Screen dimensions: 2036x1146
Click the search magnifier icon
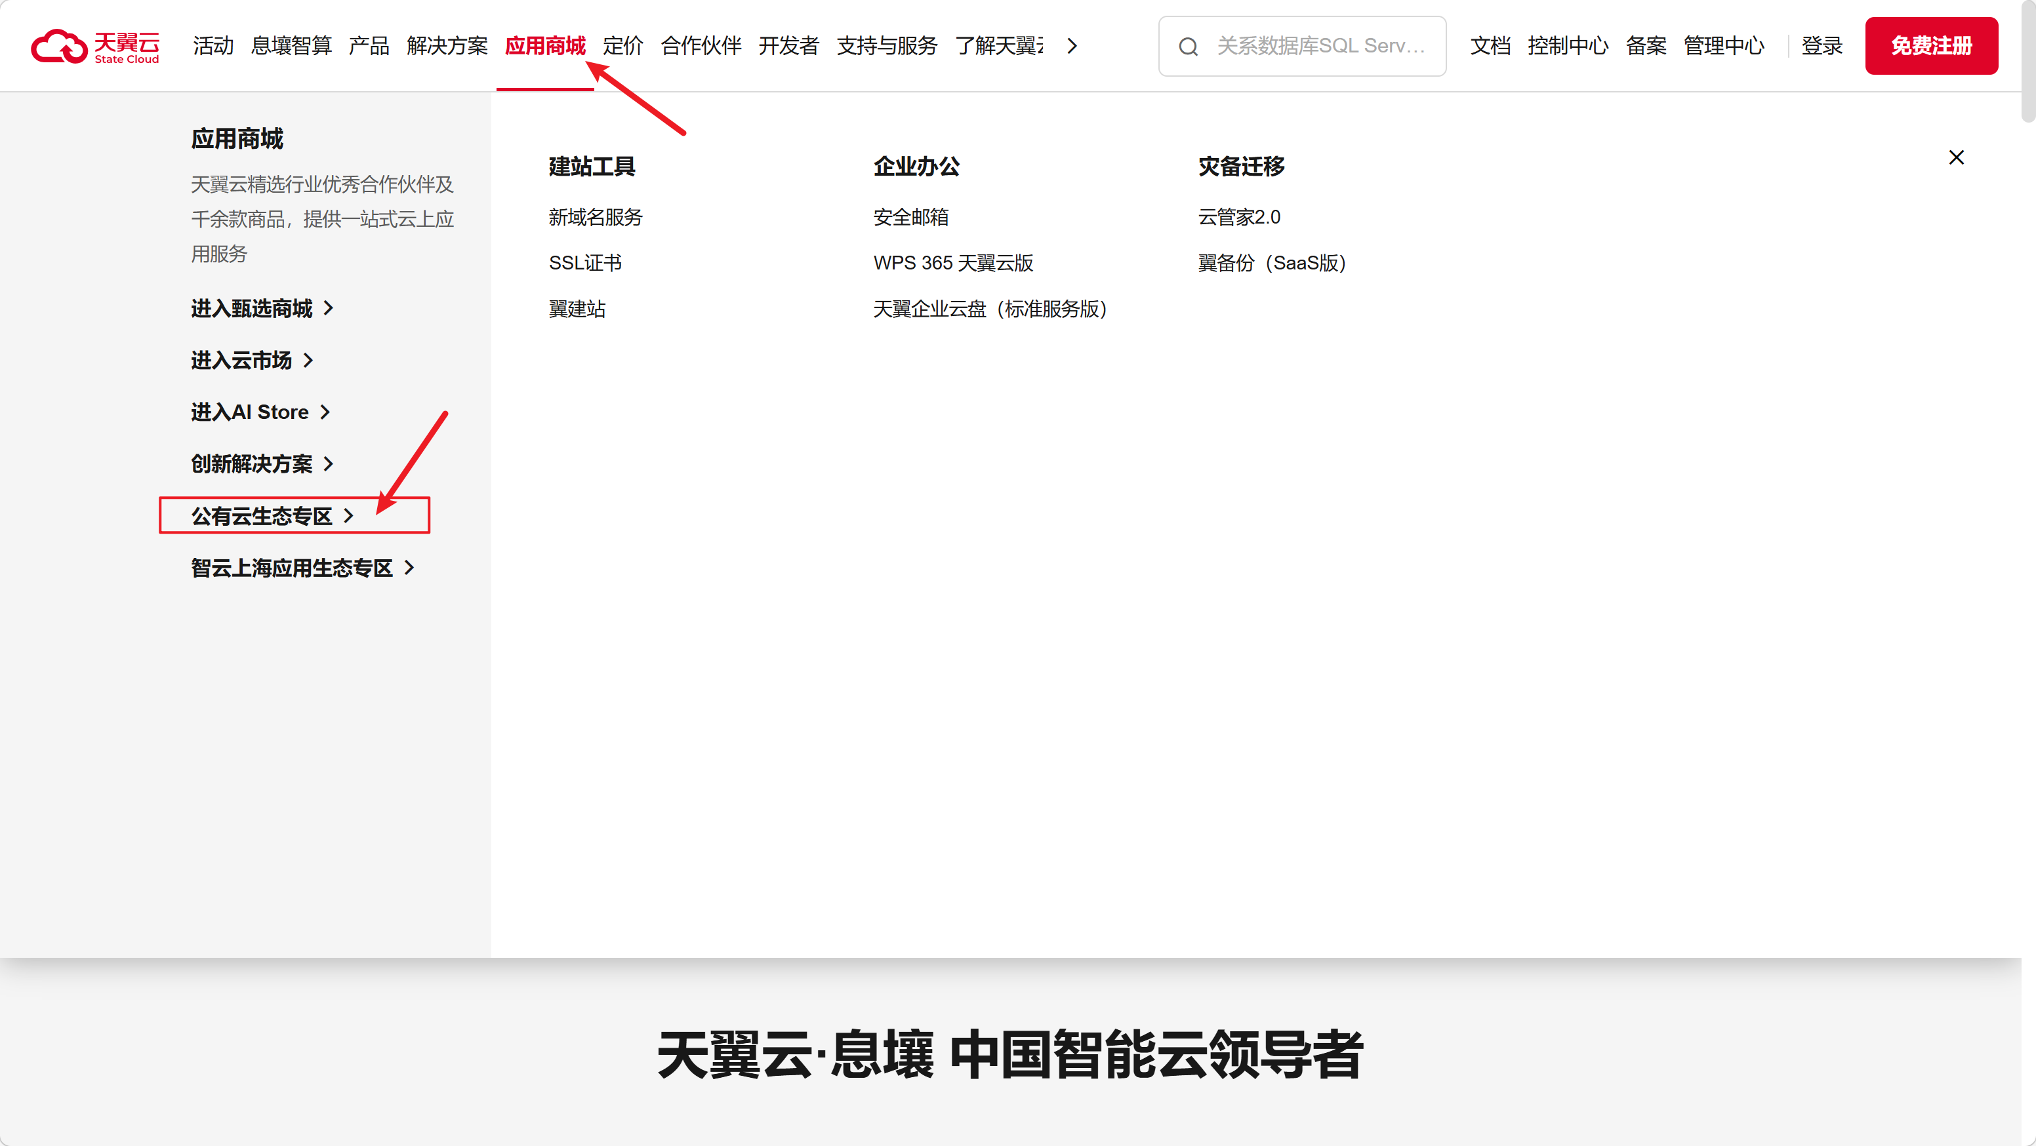point(1188,47)
